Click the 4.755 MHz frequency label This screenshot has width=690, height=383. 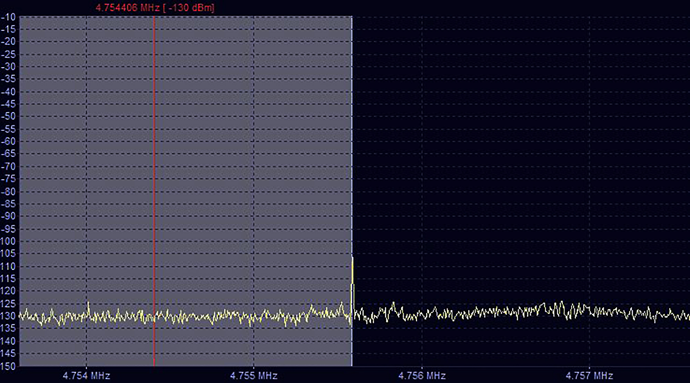(254, 375)
